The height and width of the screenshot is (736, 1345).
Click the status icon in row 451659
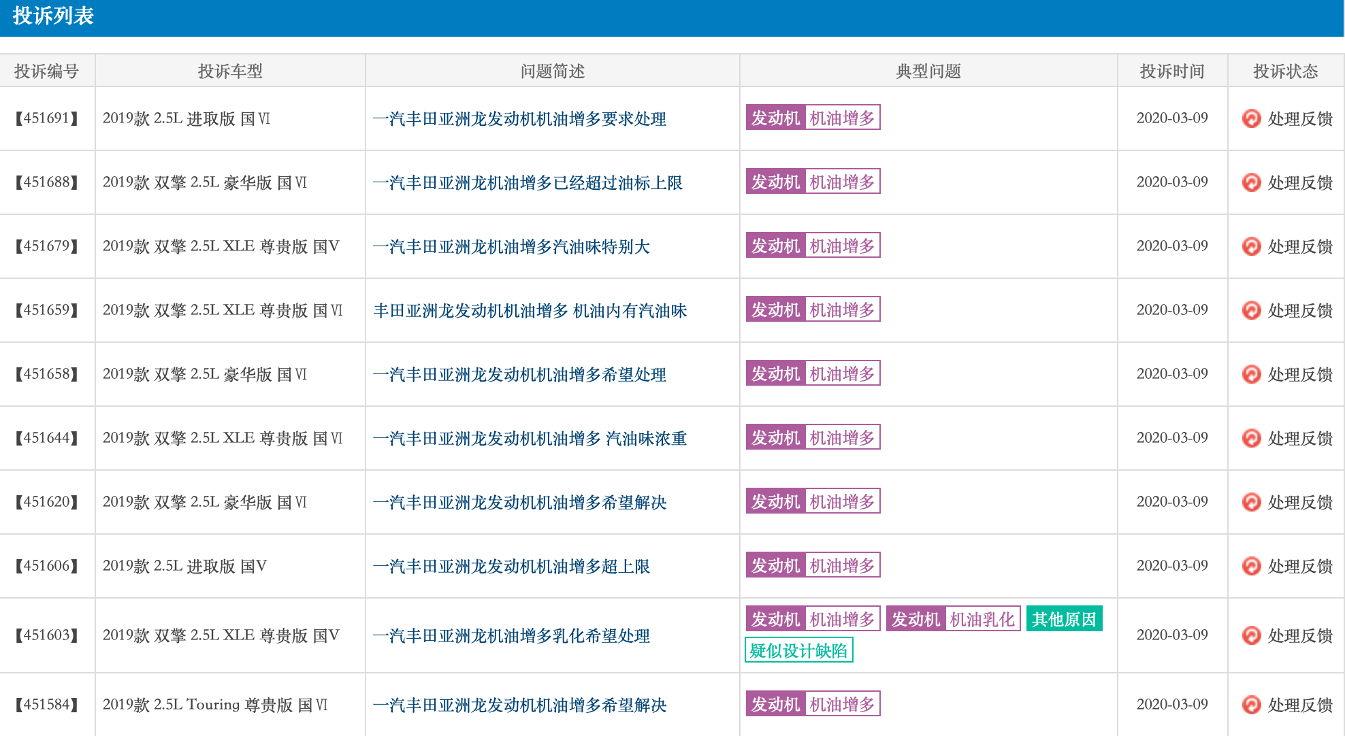(1251, 310)
